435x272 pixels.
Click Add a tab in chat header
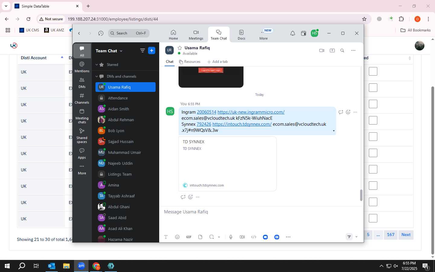[217, 62]
